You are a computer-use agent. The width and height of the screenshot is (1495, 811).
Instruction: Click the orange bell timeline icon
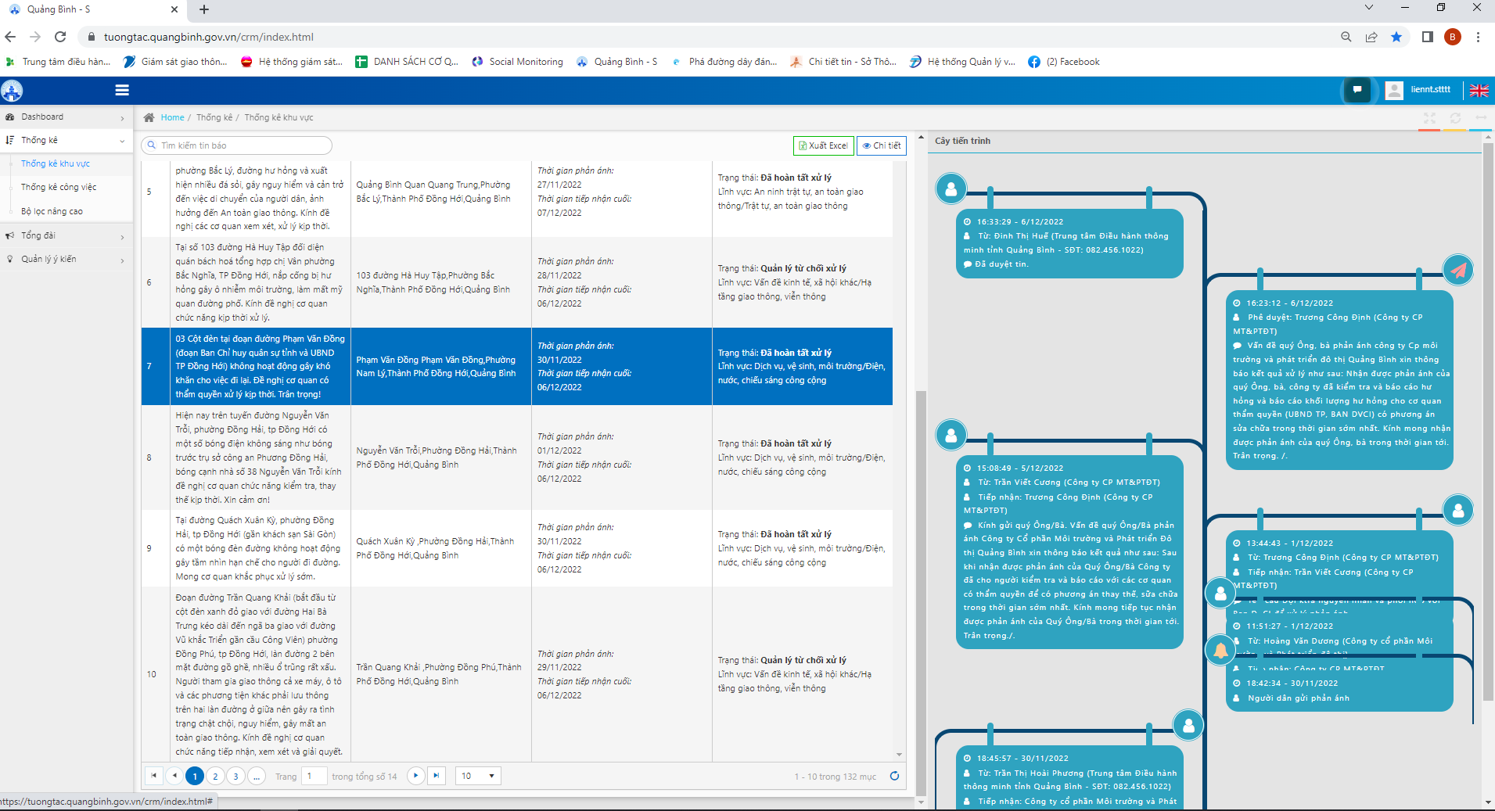coord(1220,650)
